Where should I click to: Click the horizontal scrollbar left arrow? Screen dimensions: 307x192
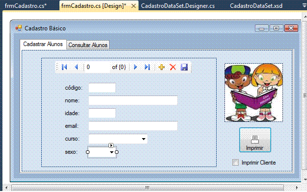pos(6,188)
